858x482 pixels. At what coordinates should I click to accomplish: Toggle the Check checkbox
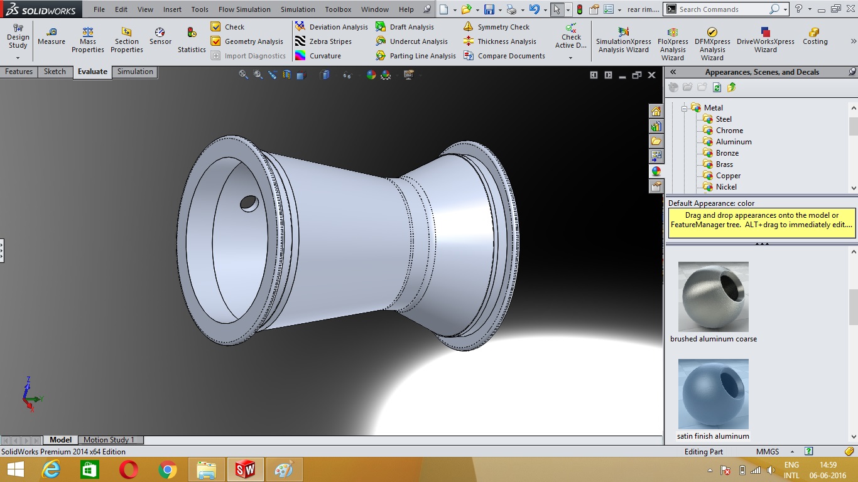(216, 27)
